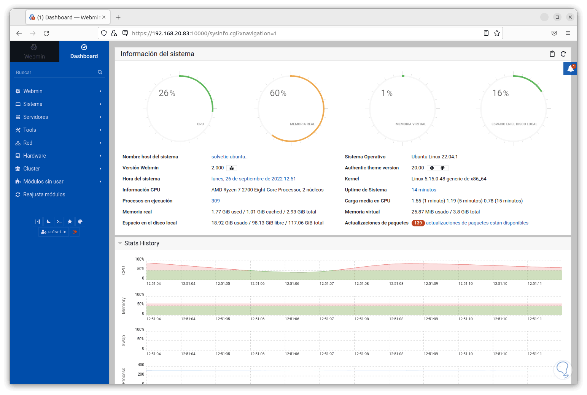Open the notifications bell icon
This screenshot has width=587, height=395.
(x=570, y=69)
